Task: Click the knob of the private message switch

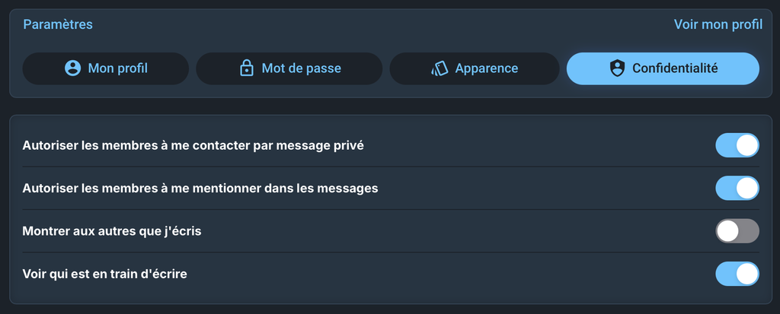Action: click(747, 145)
